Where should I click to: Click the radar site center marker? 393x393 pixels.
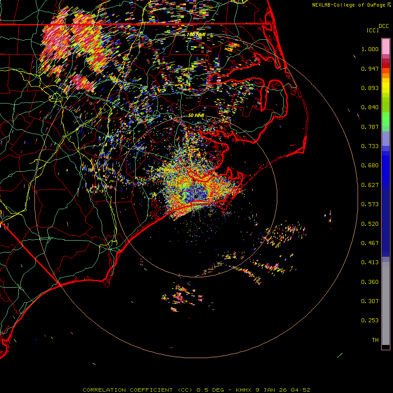point(196,196)
